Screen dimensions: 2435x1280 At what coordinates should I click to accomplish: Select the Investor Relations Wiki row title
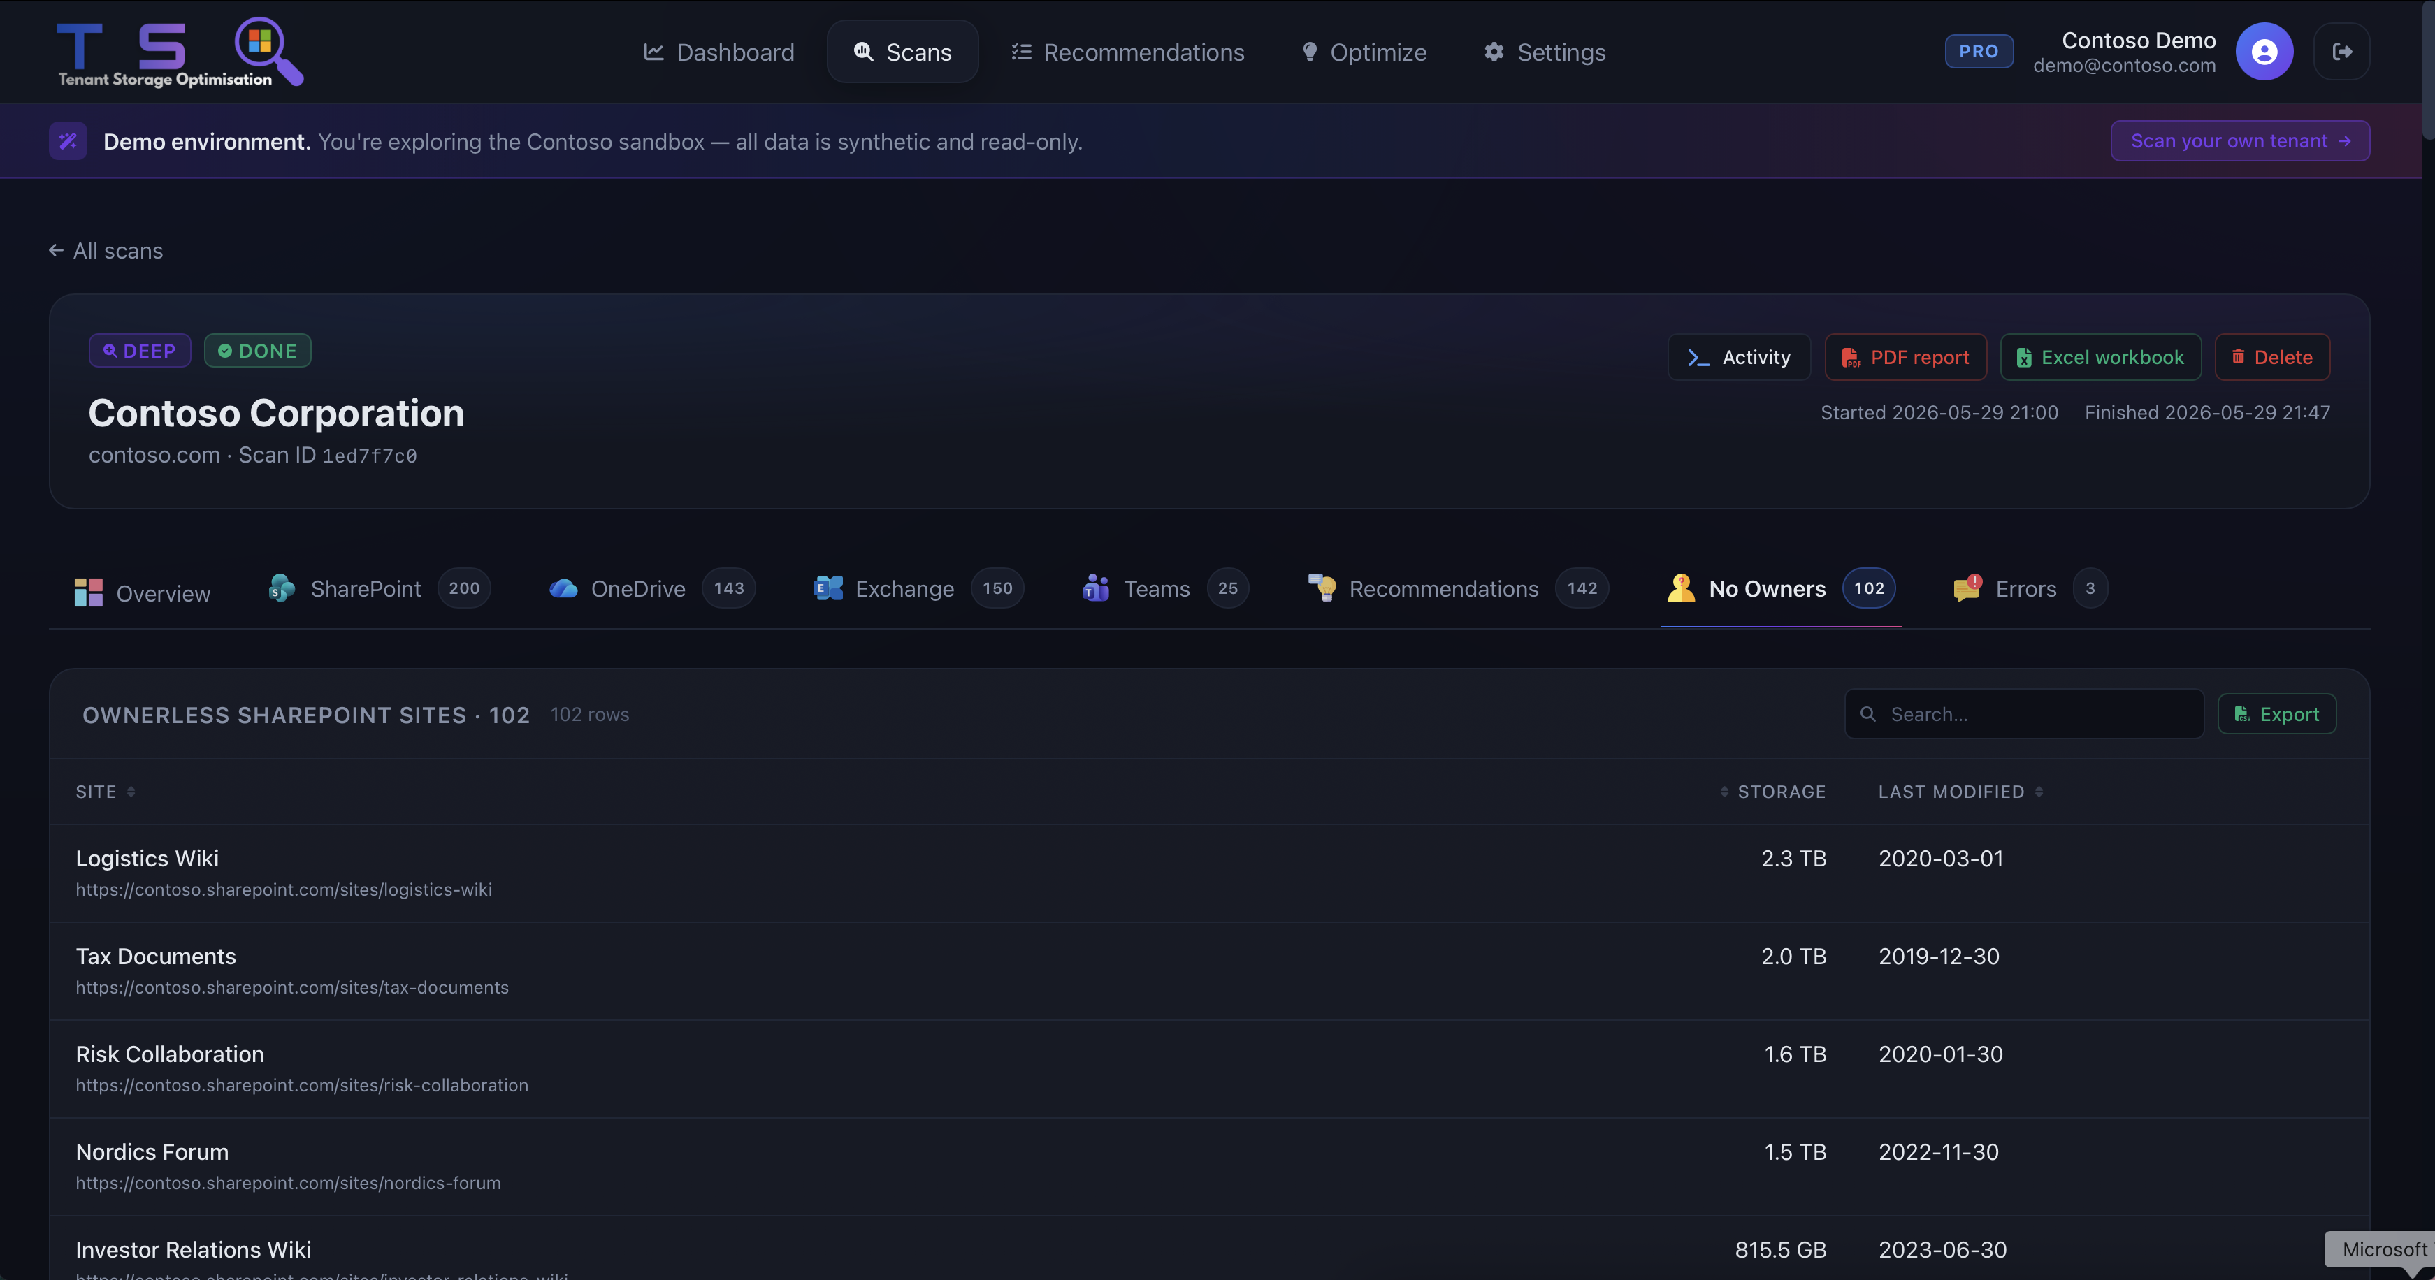(x=194, y=1250)
